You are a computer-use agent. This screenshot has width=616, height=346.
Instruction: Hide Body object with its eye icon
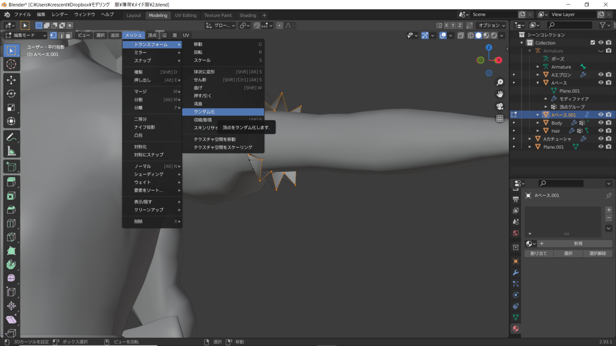click(601, 123)
